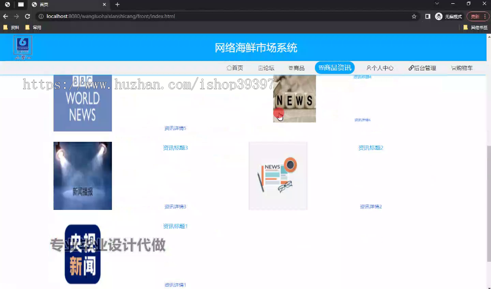Click the 资讯标题1 link
The height and width of the screenshot is (289, 491).
coord(175,226)
